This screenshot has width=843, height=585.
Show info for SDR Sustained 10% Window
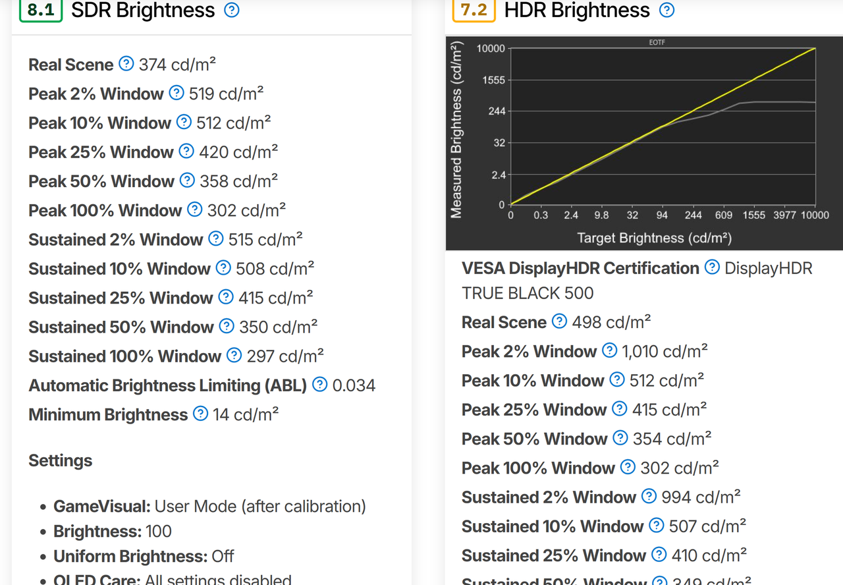pyautogui.click(x=224, y=268)
